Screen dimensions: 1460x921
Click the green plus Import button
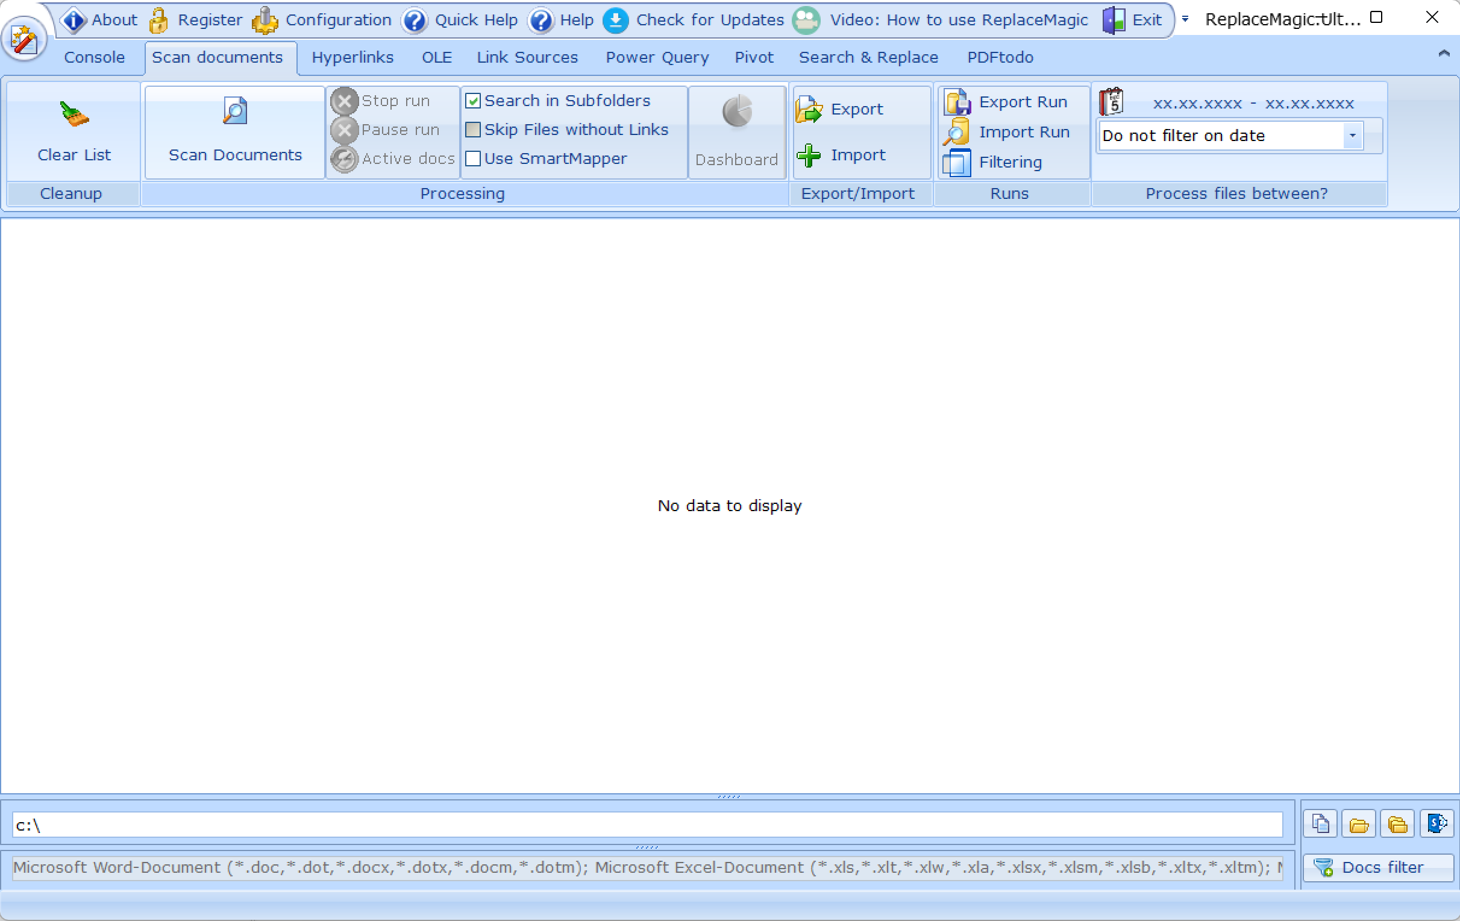click(x=841, y=156)
